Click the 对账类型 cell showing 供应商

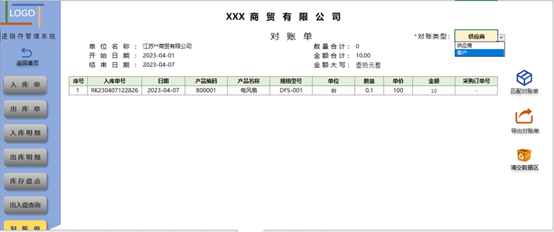tap(477, 36)
